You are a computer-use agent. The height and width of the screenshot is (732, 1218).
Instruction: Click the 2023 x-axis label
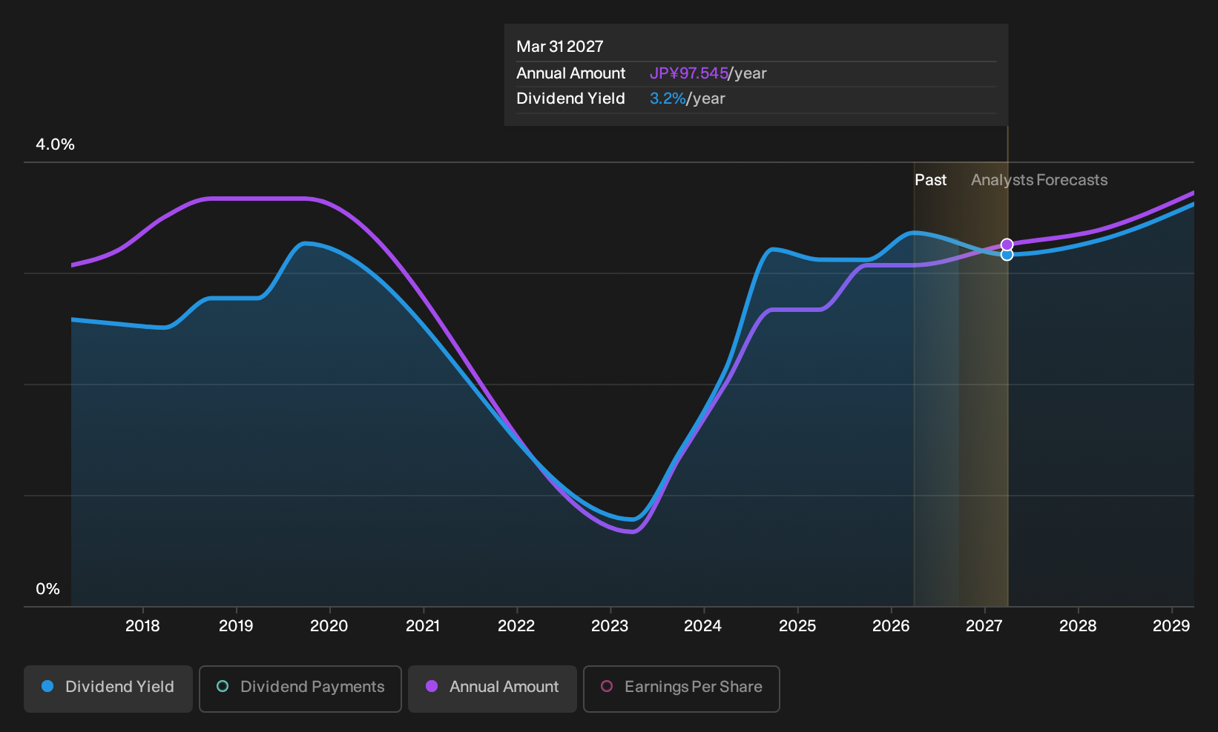pyautogui.click(x=610, y=626)
